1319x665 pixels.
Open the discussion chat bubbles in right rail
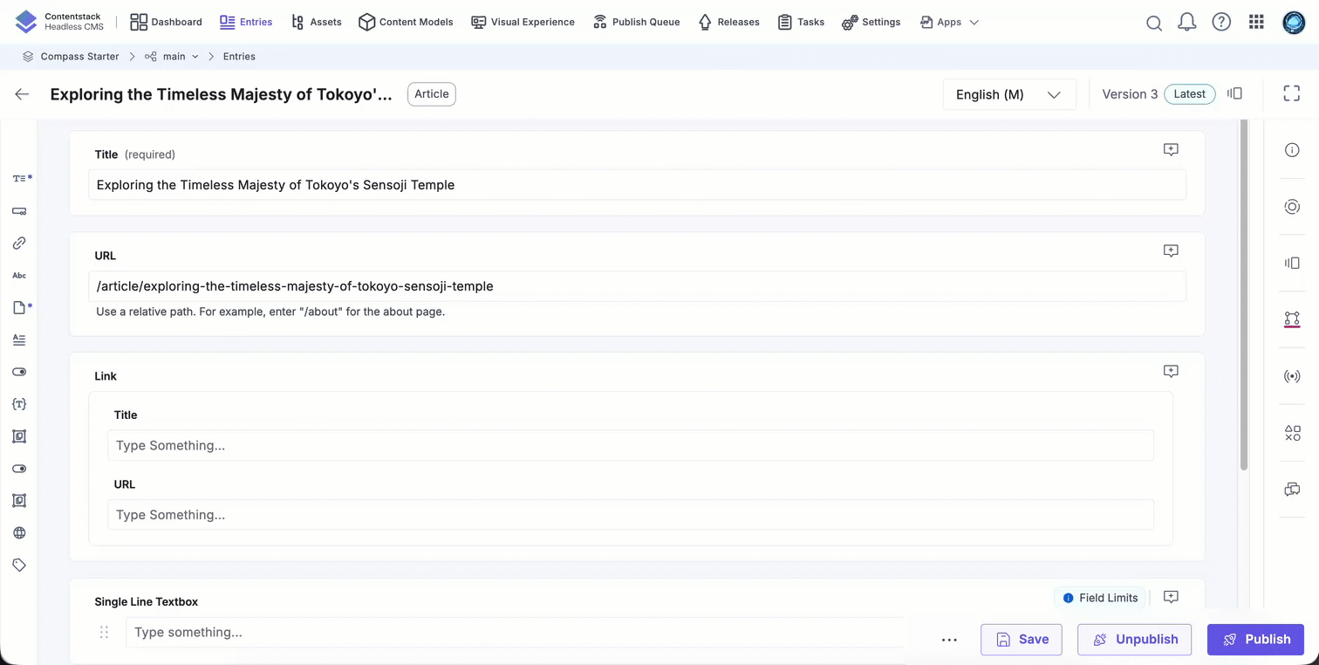1292,490
